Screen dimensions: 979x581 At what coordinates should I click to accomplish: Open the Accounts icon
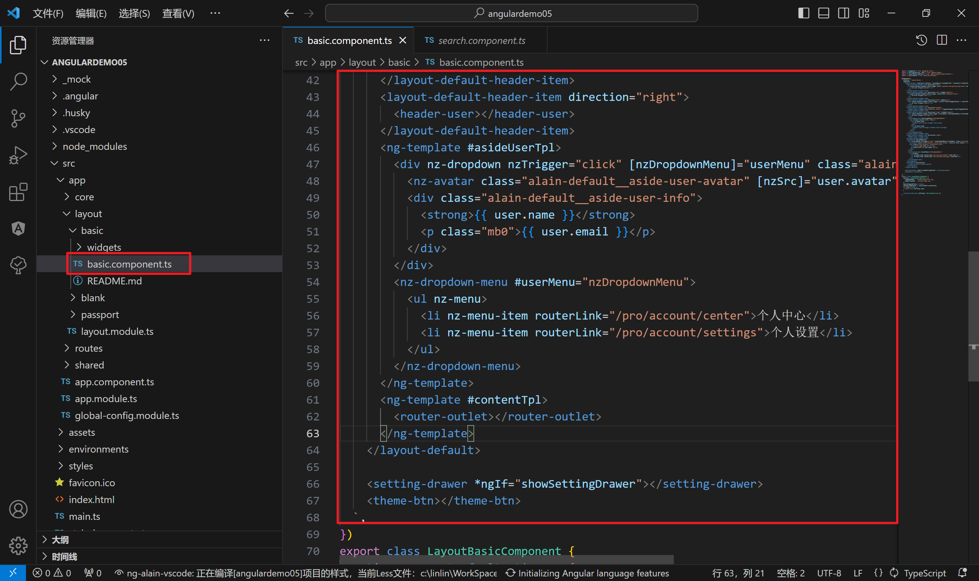18,509
